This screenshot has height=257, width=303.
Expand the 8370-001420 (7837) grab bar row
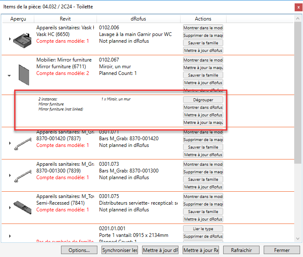coord(9,144)
